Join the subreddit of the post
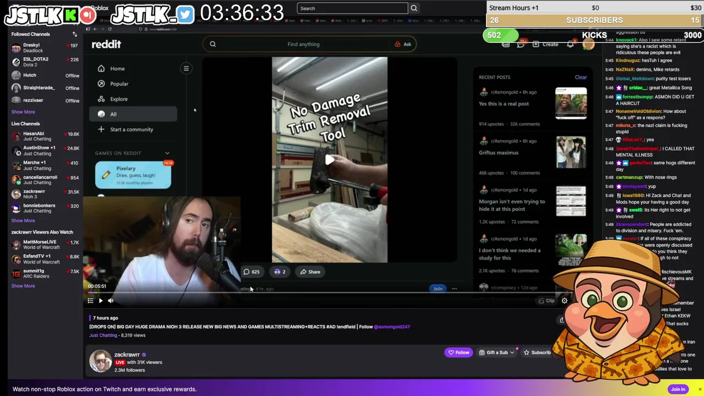Screen dimensions: 704x396 point(438,289)
